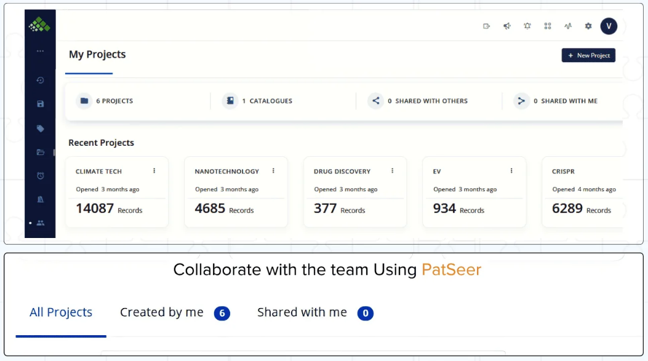Open options menu for Nanotechnology project
This screenshot has height=361, width=648.
click(x=273, y=171)
